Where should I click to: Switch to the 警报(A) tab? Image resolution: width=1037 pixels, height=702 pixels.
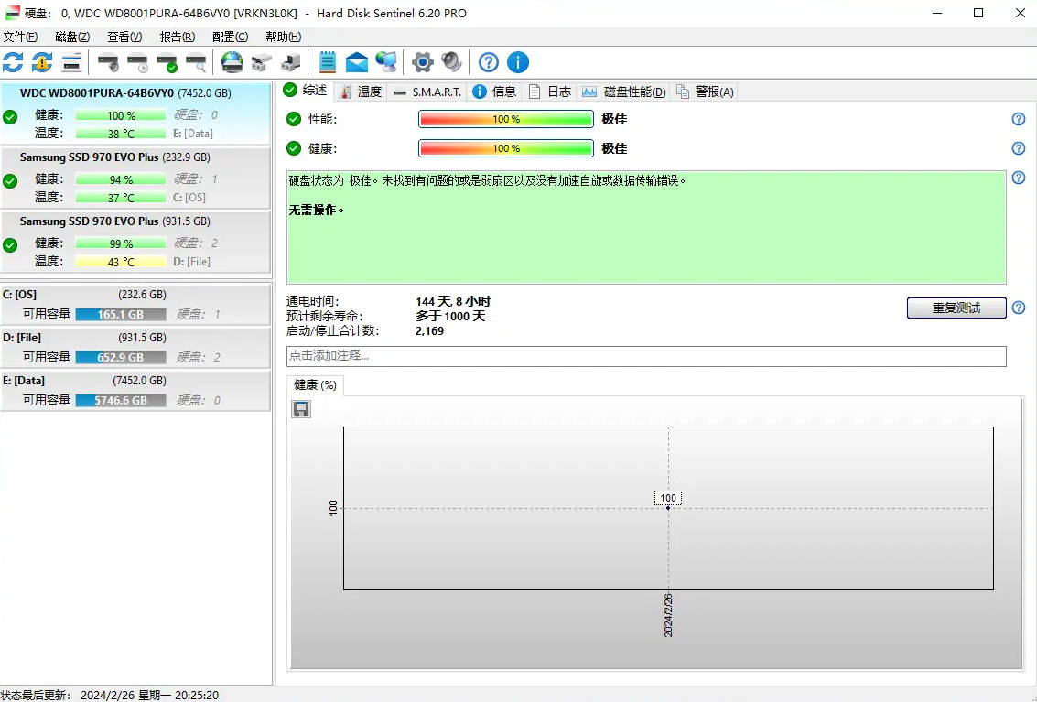[x=705, y=92]
